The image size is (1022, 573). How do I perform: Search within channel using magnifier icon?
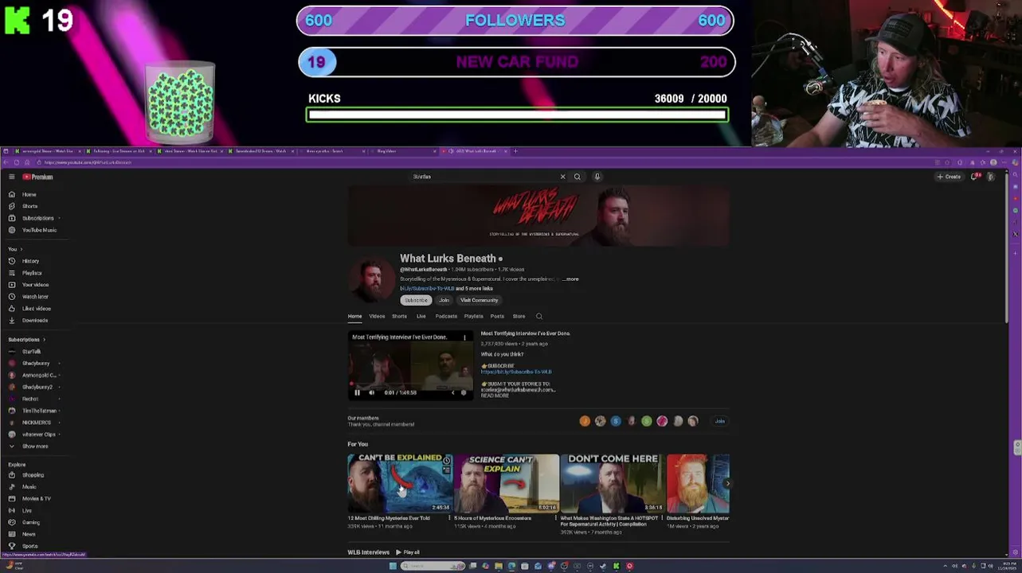click(539, 316)
